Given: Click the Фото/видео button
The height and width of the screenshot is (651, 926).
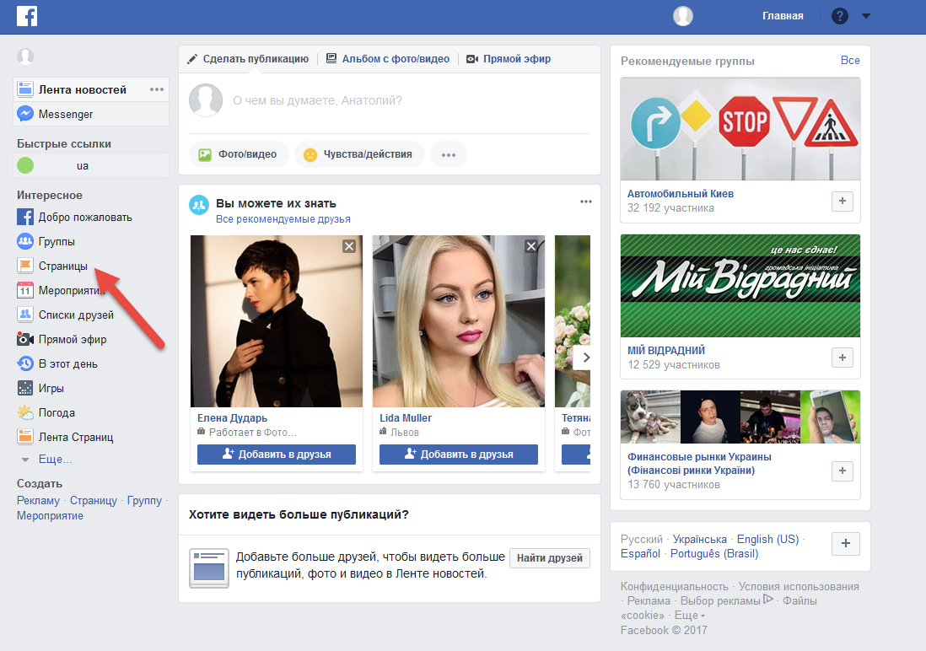Looking at the screenshot, I should pos(239,154).
